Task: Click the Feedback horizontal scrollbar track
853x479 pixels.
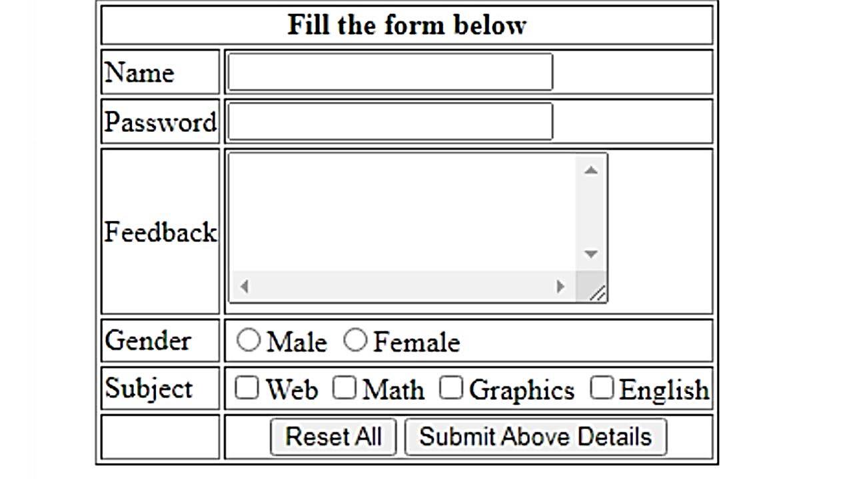Action: coord(400,287)
